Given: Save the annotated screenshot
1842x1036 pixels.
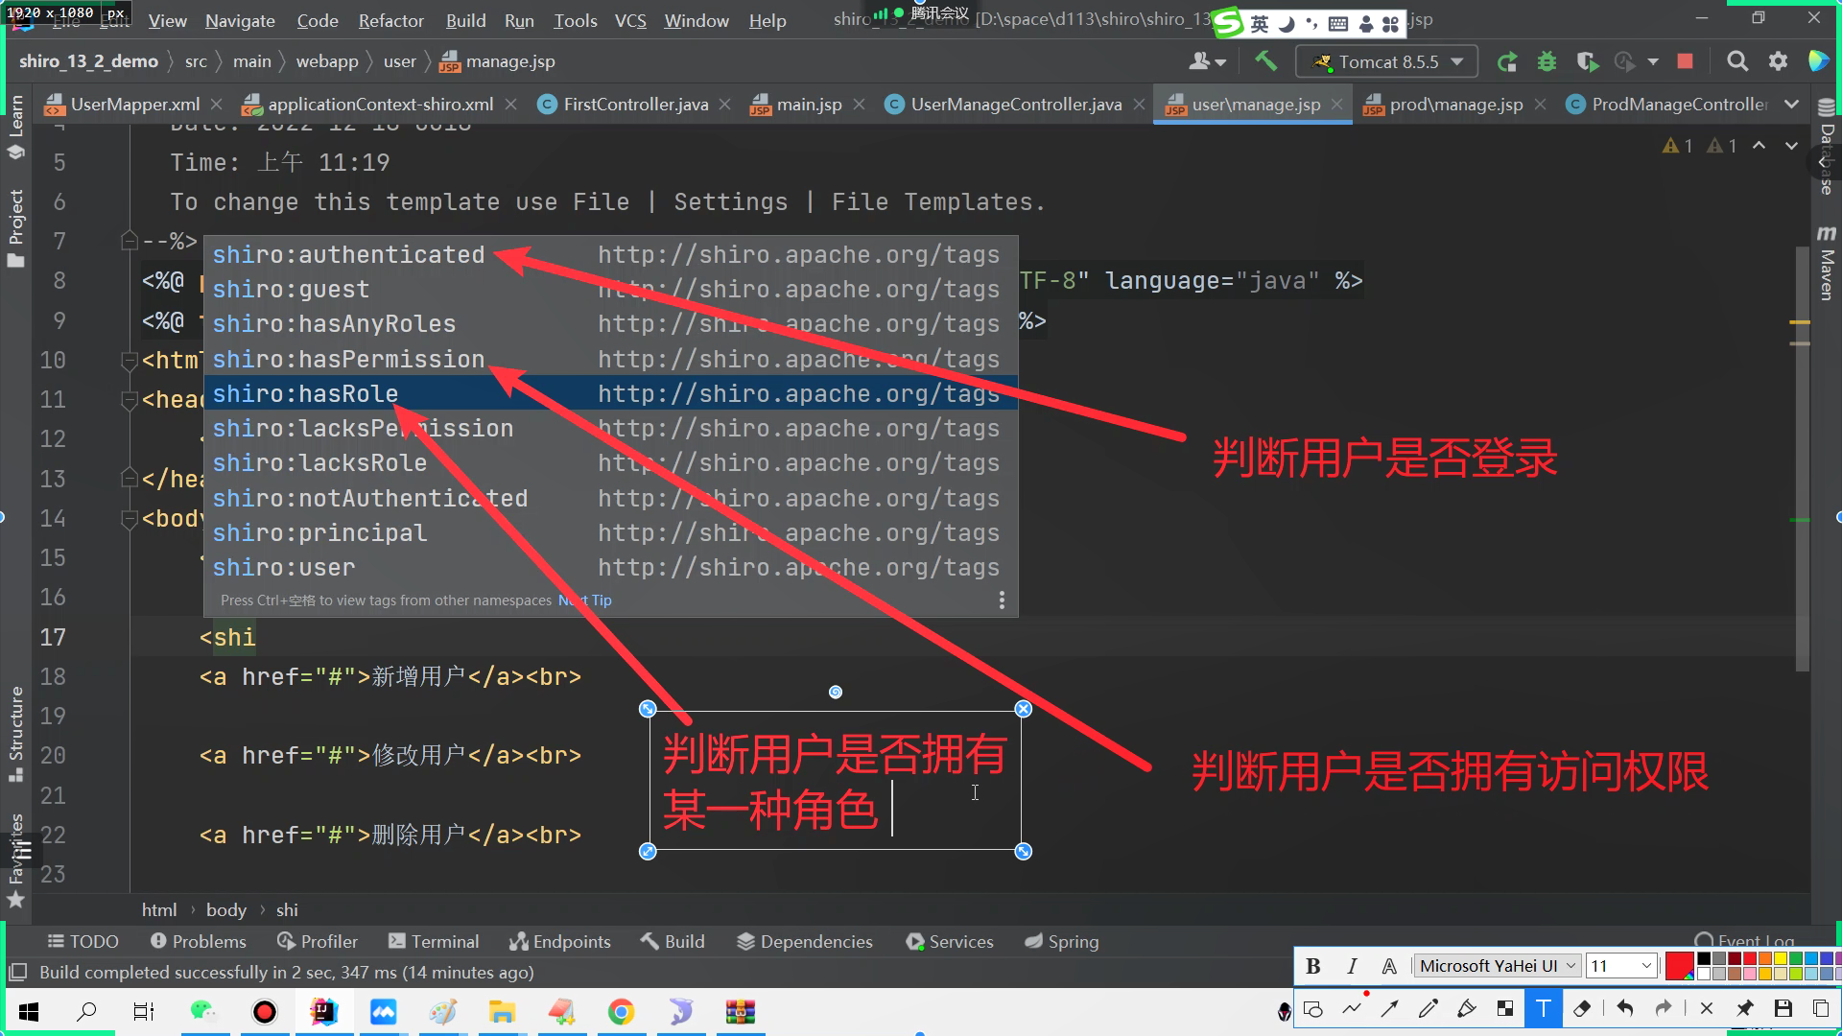Looking at the screenshot, I should point(1783,1008).
